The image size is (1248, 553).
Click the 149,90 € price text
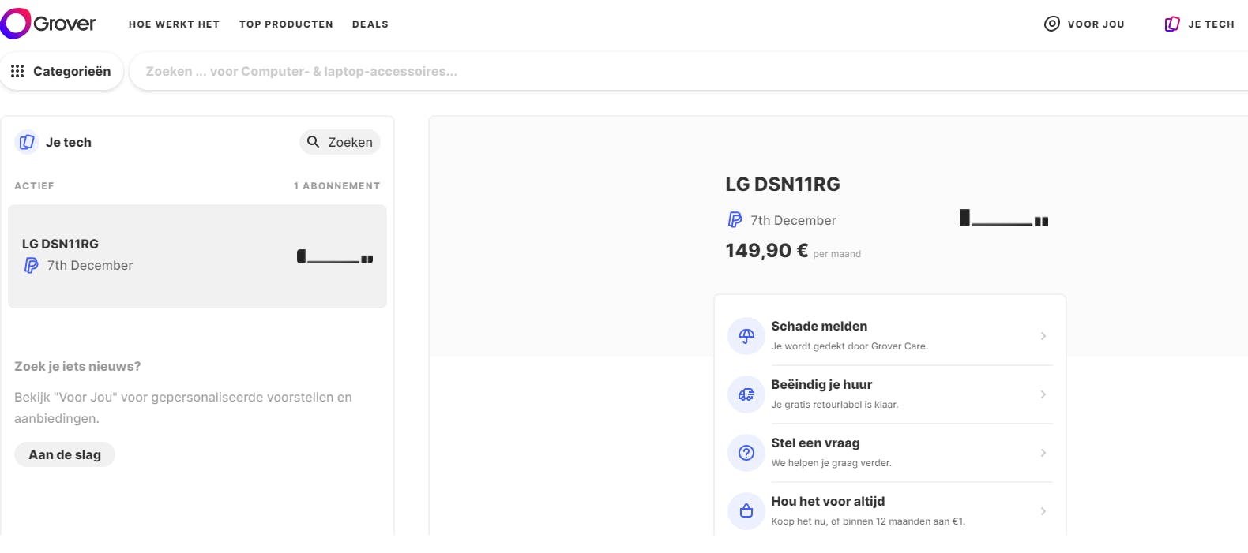coord(767,251)
